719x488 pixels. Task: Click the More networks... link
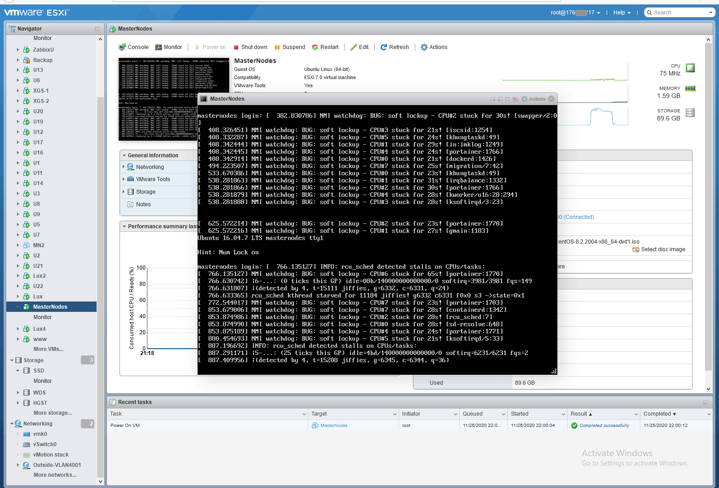pos(55,475)
